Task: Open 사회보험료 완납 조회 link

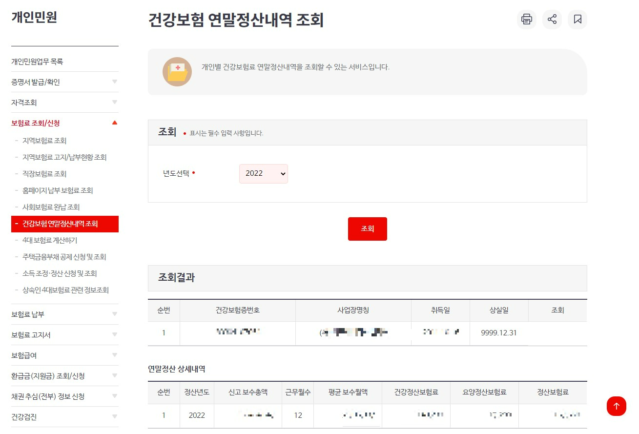Action: pyautogui.click(x=51, y=207)
